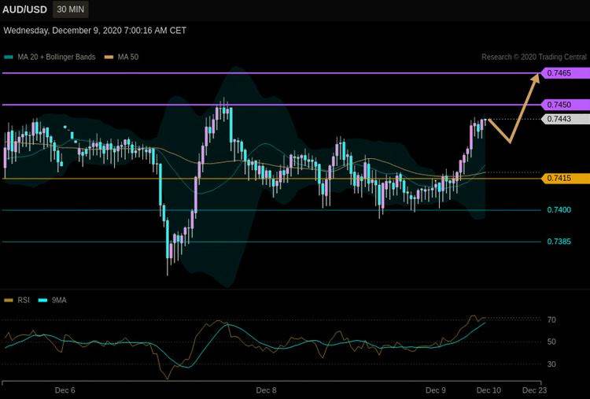Click the RSI 30 level label
This screenshot has height=399, width=590.
point(551,364)
